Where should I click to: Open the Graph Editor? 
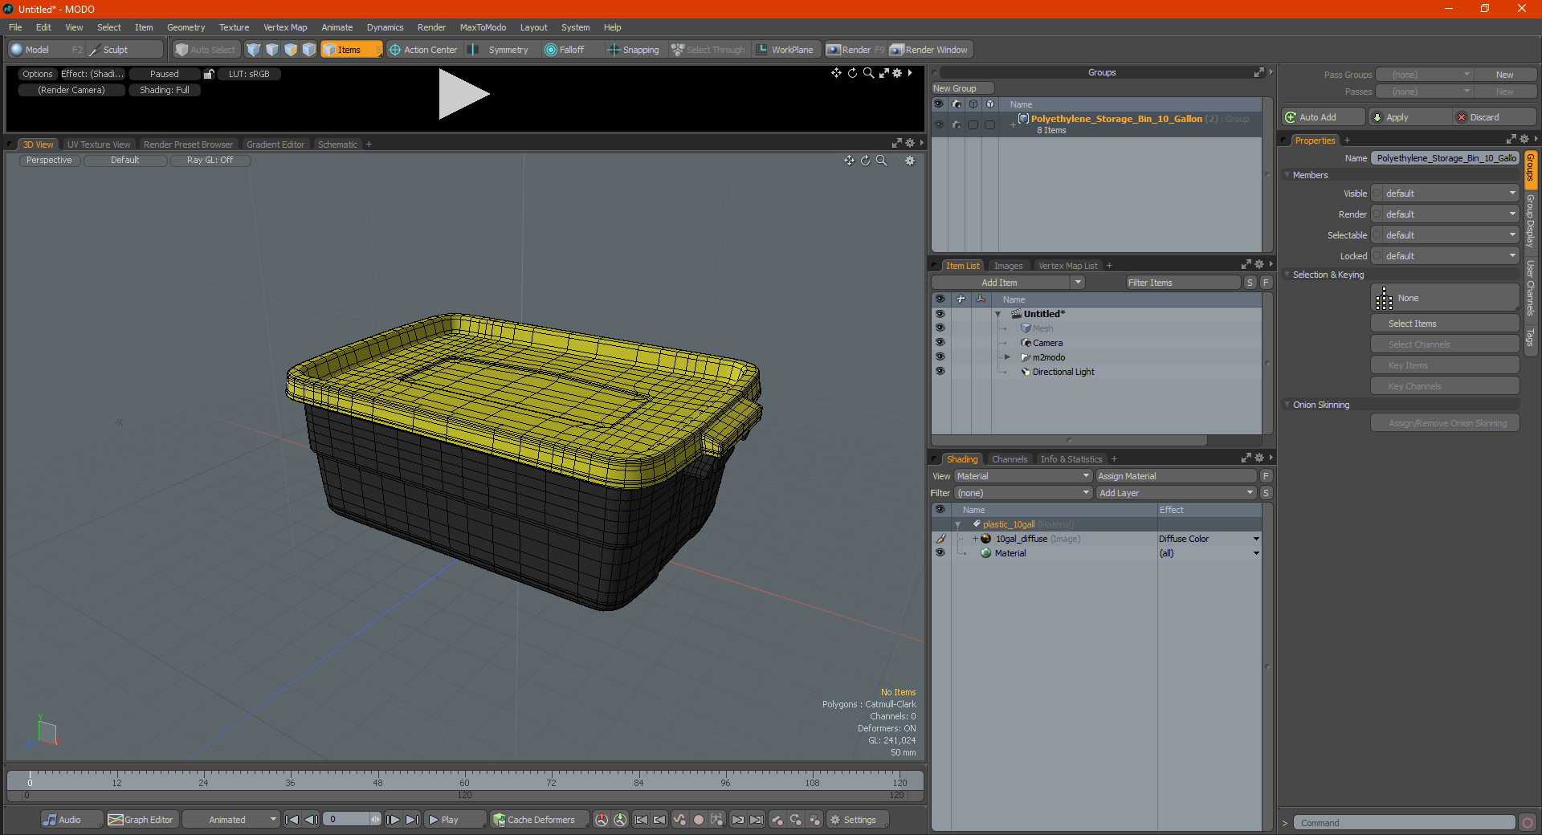(x=141, y=820)
